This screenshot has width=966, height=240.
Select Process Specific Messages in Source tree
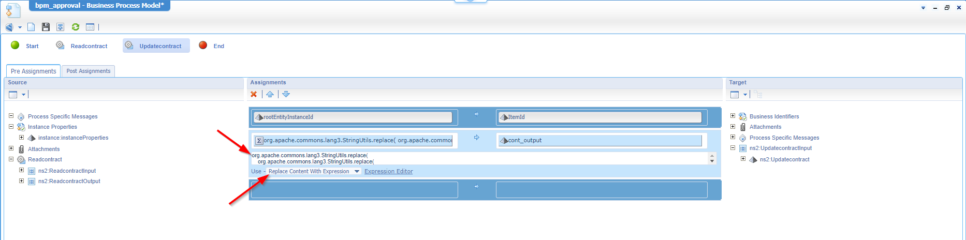pyautogui.click(x=63, y=116)
